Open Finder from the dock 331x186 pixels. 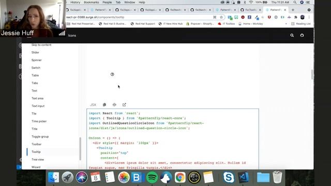coord(53,177)
